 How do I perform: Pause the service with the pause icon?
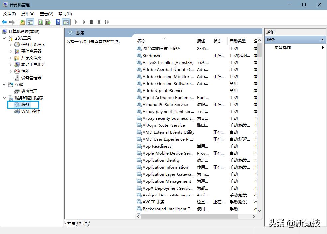[x=99, y=22]
